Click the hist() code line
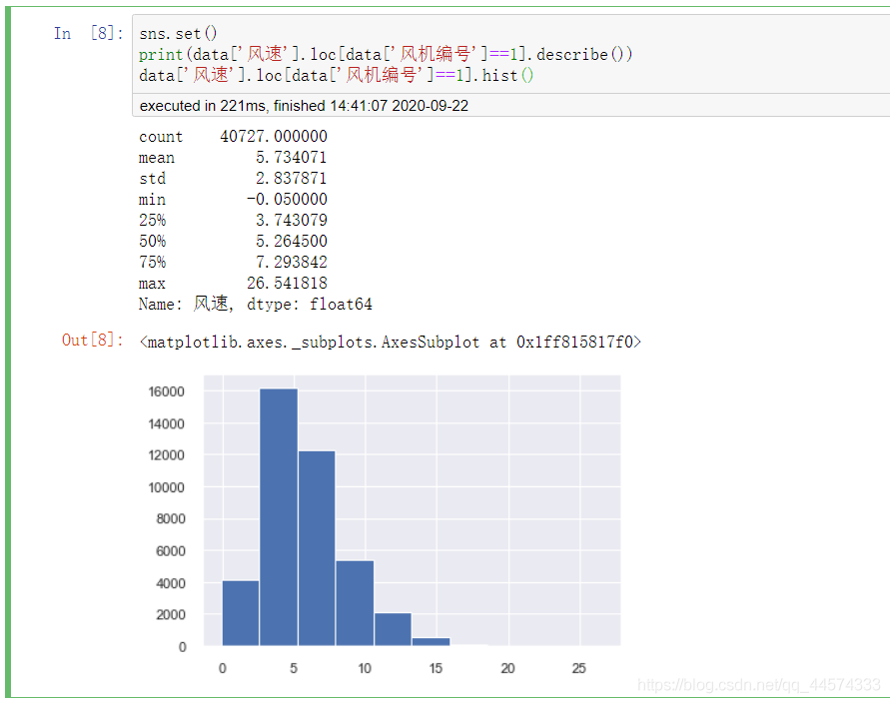The height and width of the screenshot is (703, 890). coord(336,75)
